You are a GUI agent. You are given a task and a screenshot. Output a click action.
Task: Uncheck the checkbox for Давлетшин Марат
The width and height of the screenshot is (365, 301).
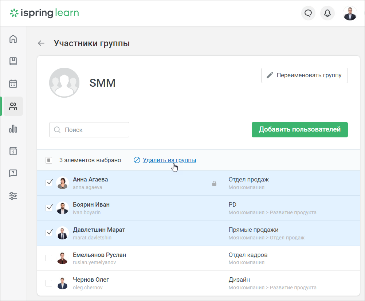(x=49, y=233)
